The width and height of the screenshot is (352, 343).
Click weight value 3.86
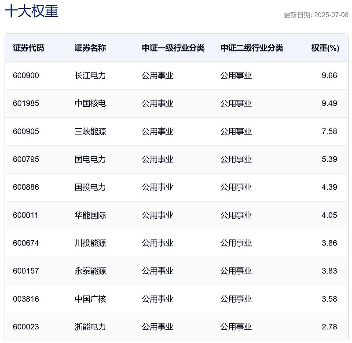329,243
